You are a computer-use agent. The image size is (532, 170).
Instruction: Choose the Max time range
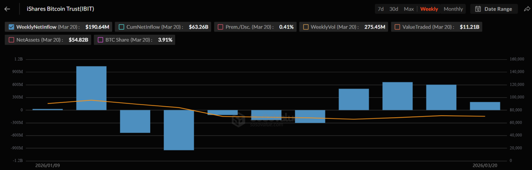point(408,9)
